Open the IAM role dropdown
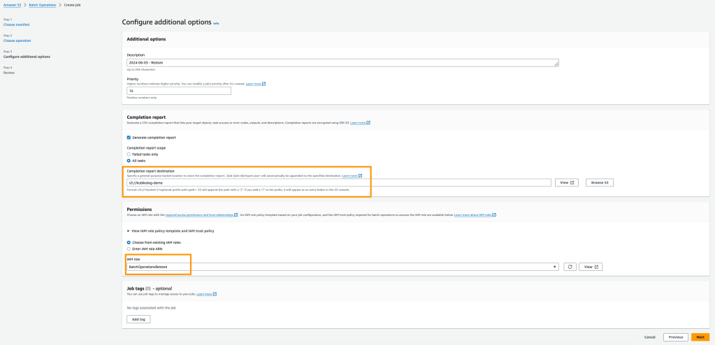Viewport: 715px width, 345px height. tap(342, 267)
